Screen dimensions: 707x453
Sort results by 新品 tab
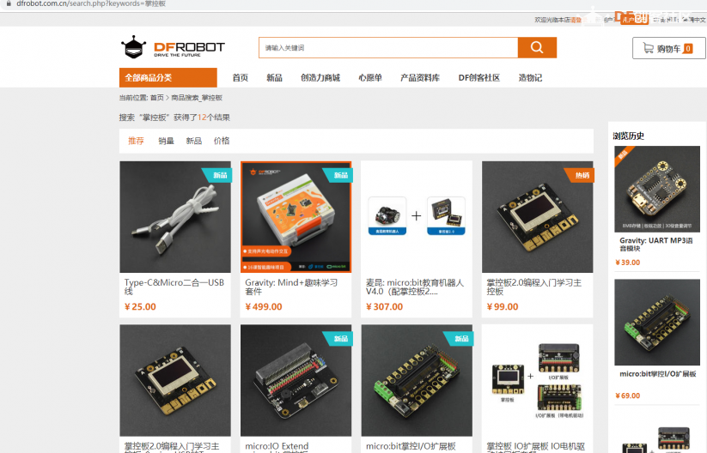click(x=194, y=141)
